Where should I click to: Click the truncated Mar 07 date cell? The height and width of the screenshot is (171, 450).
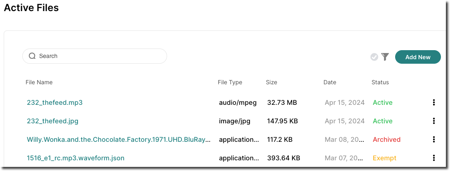point(345,158)
